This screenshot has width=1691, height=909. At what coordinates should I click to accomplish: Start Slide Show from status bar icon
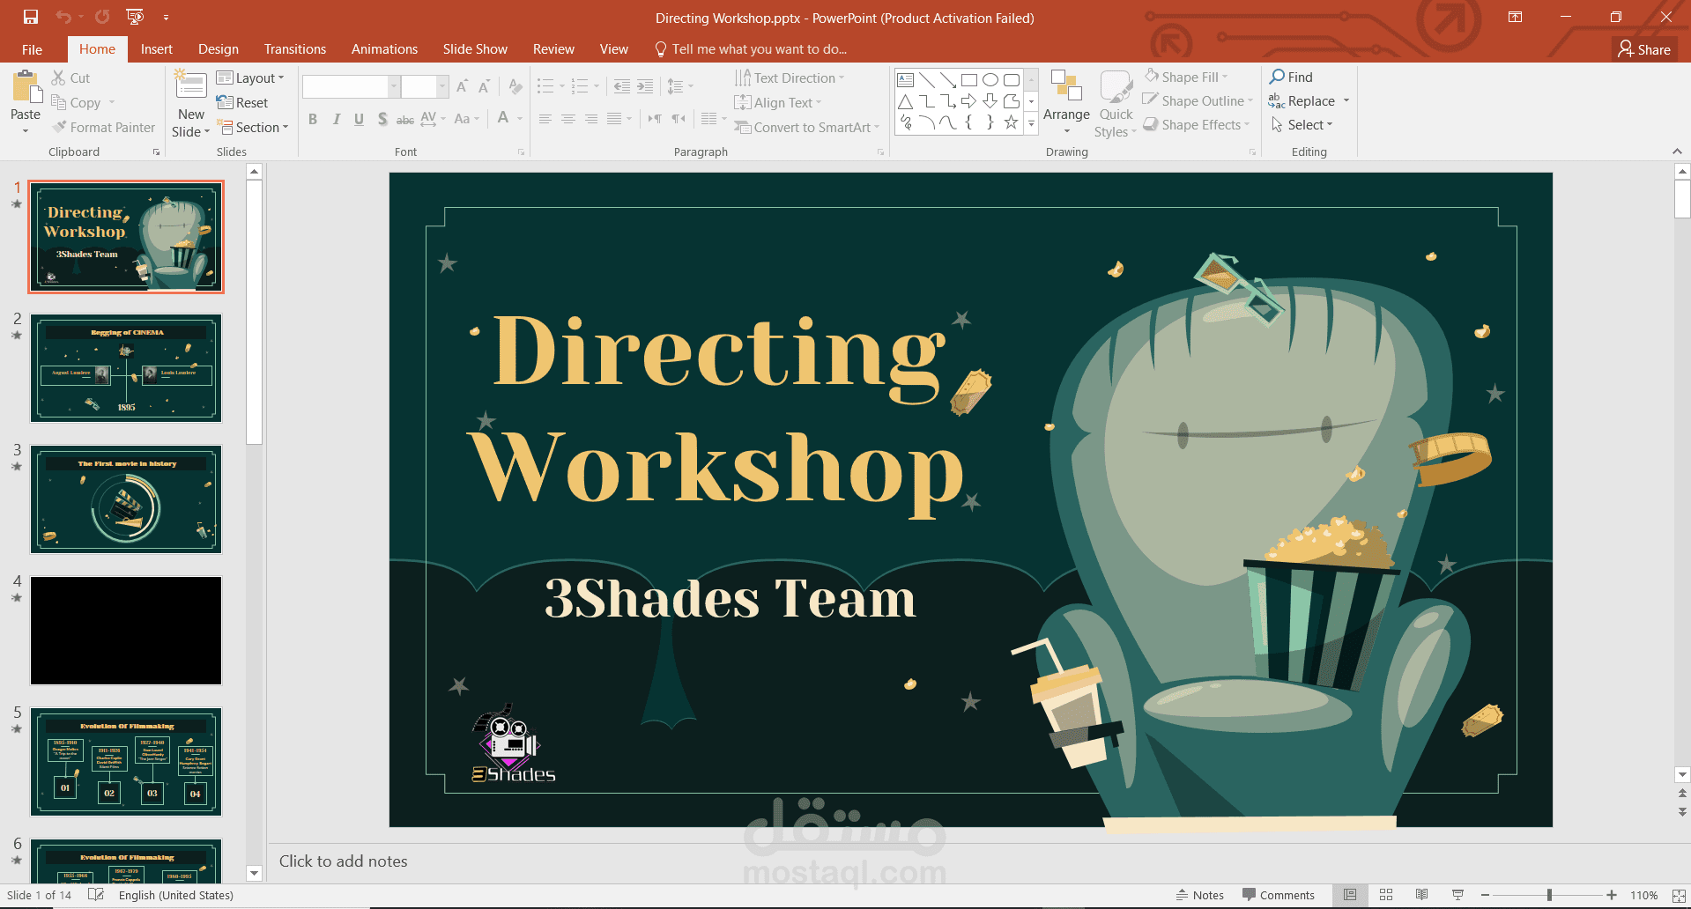click(x=1457, y=895)
